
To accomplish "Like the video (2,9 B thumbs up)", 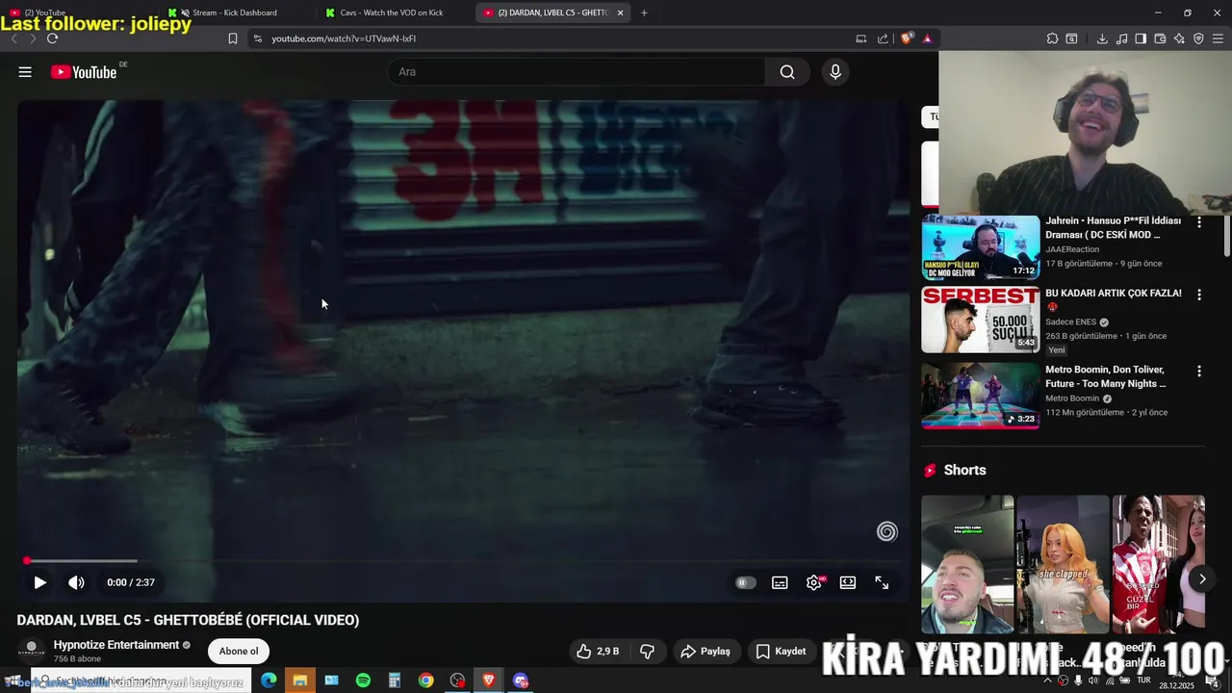I will pyautogui.click(x=597, y=652).
